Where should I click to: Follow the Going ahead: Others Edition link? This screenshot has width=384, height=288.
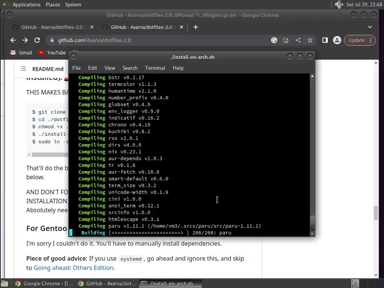coord(73,268)
